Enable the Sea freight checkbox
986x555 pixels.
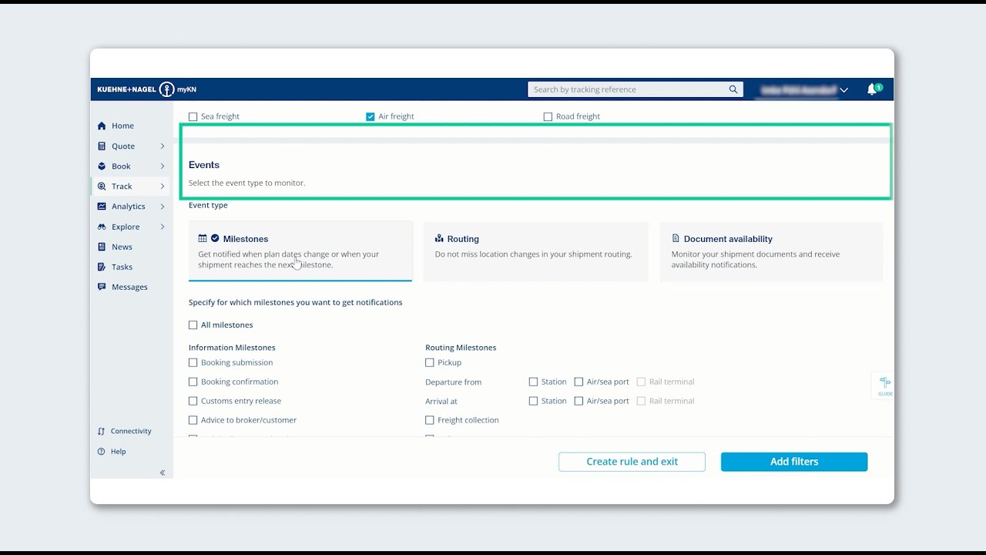193,116
